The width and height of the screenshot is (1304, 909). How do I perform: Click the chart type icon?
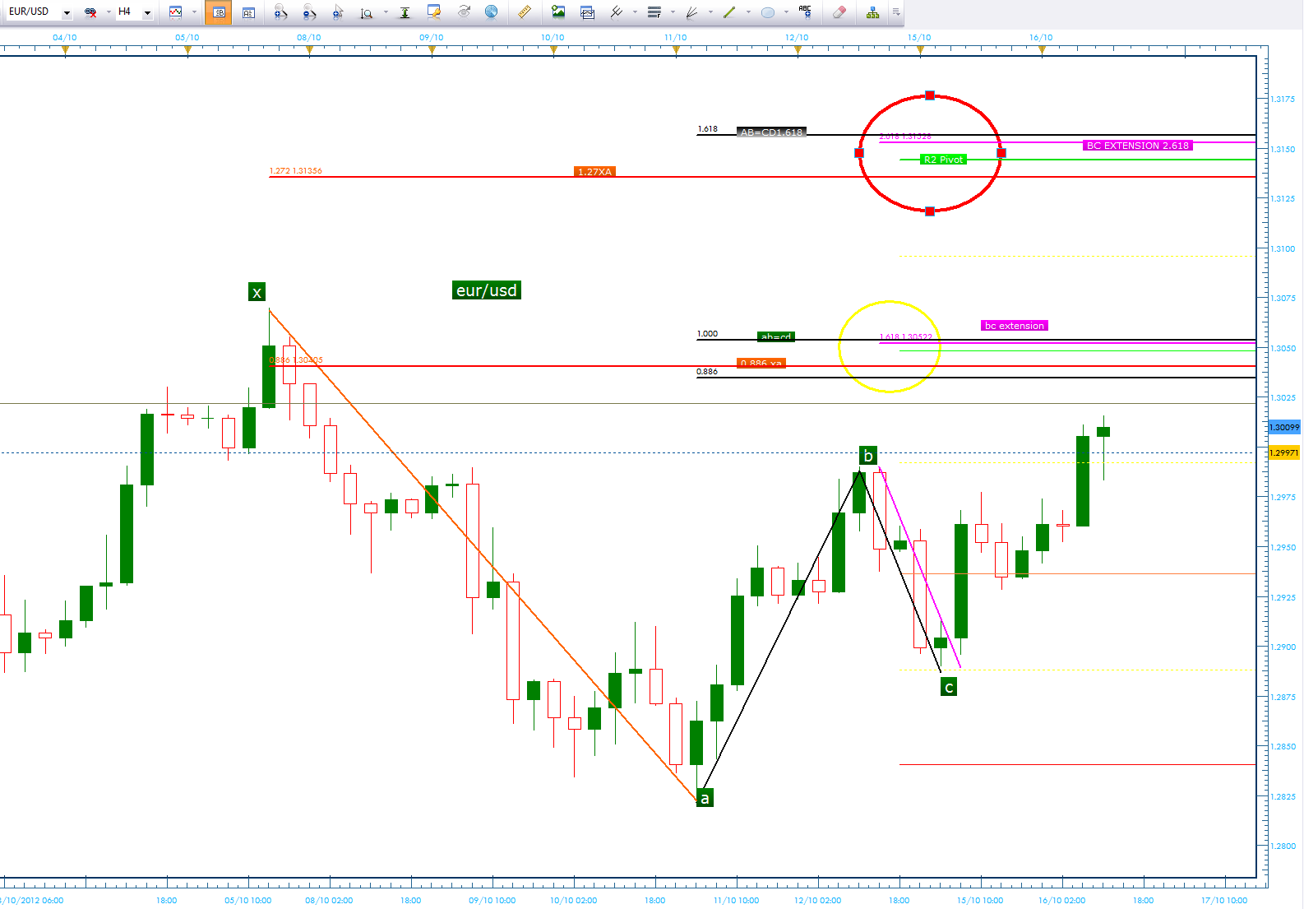pos(176,12)
